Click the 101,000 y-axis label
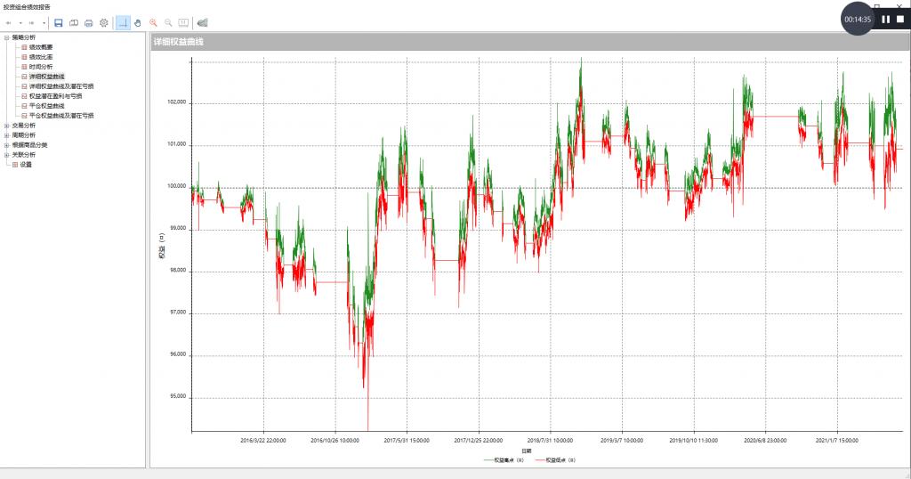This screenshot has width=911, height=479. tap(177, 144)
